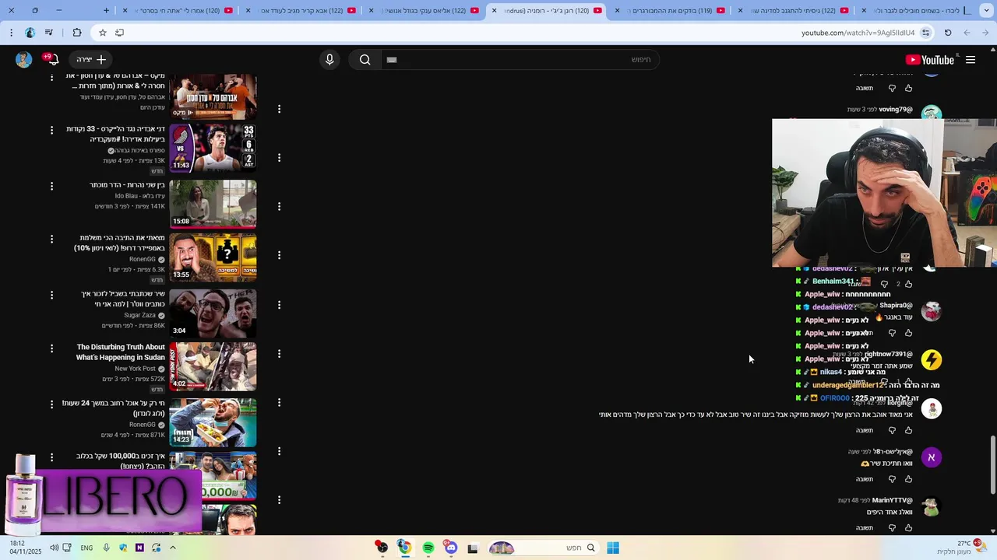Open the YouTube account avatar menu
The image size is (997, 560).
[24, 60]
